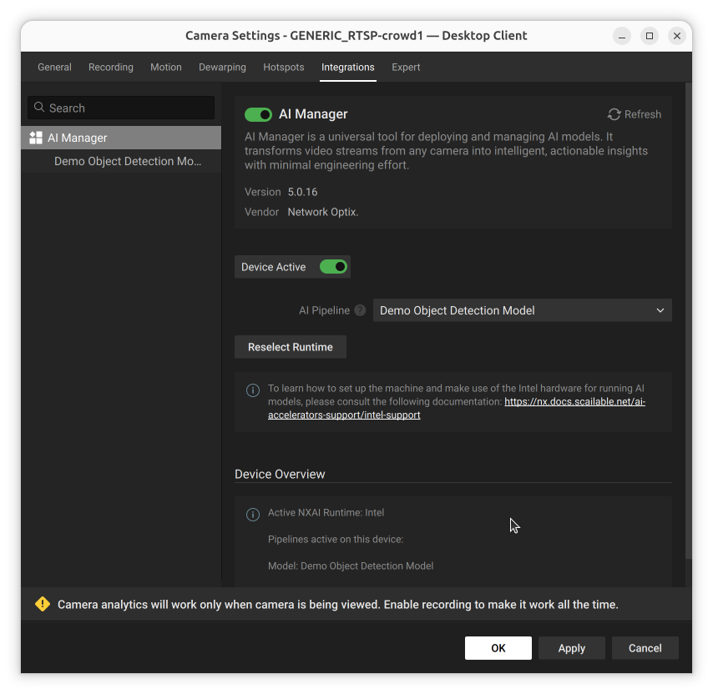This screenshot has width=713, height=694.
Task: Click the version value 5.0.16
Action: 302,192
